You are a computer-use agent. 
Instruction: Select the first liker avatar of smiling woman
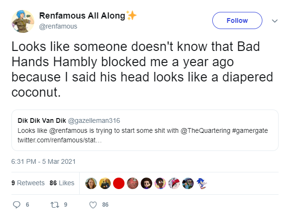(x=91, y=183)
